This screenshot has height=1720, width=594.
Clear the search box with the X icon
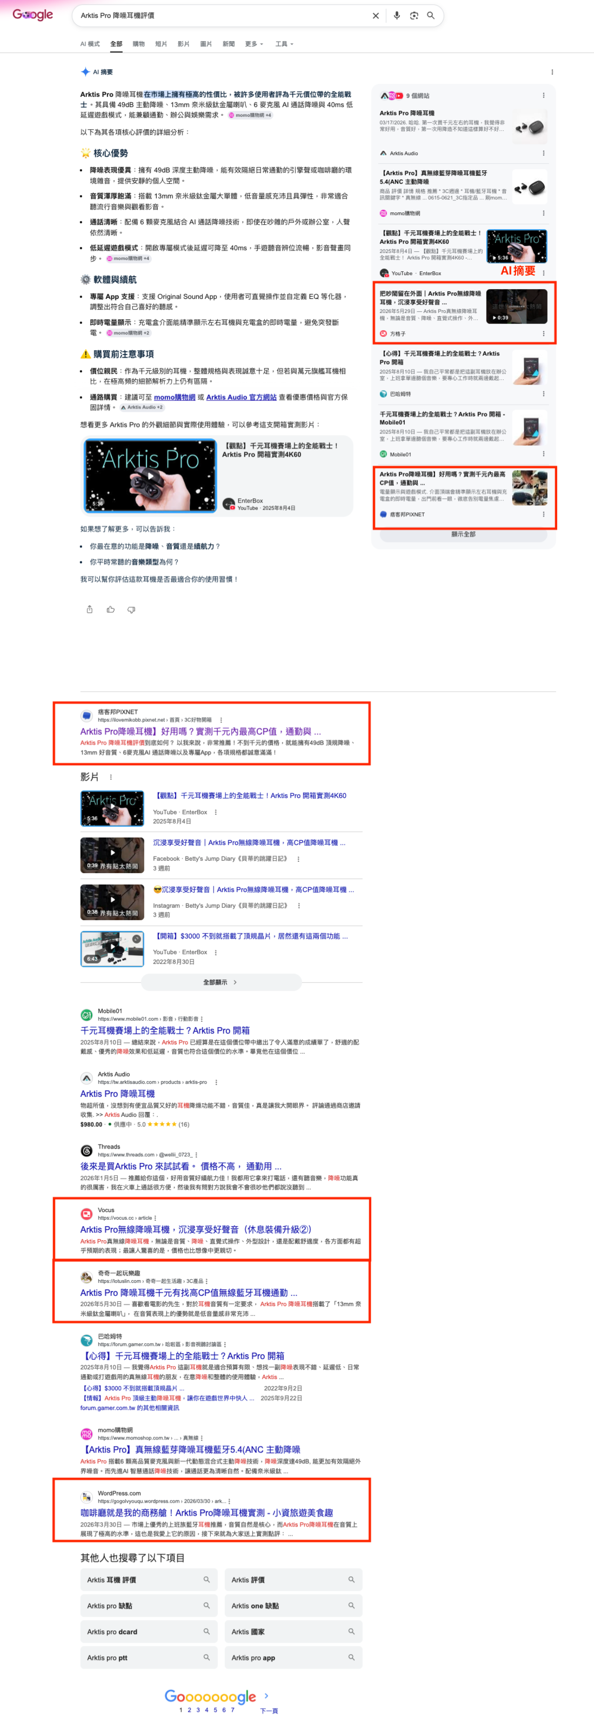[376, 15]
